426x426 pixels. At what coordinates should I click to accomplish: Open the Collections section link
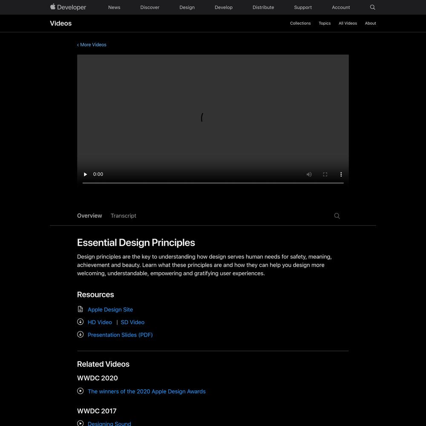[300, 23]
